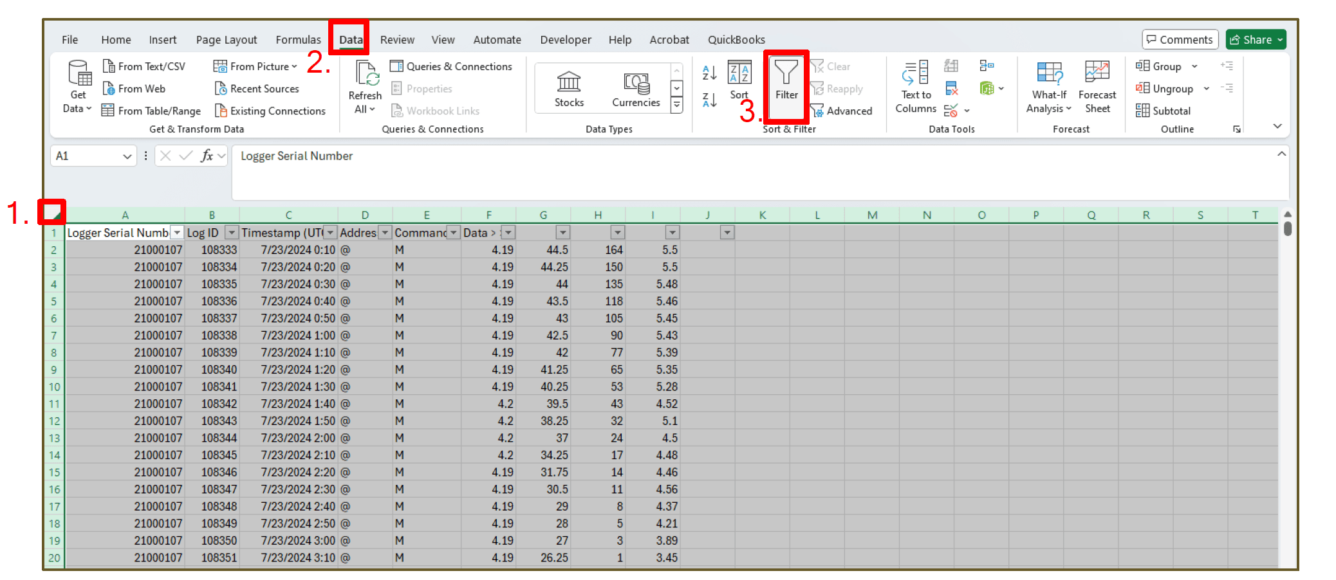
Task: Open the Formulas ribbon tab
Action: [298, 40]
